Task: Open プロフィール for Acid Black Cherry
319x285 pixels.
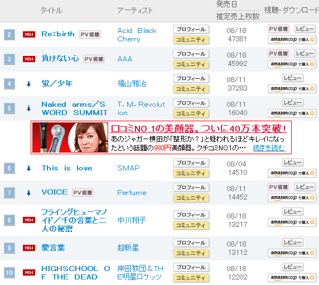Action: point(191,30)
